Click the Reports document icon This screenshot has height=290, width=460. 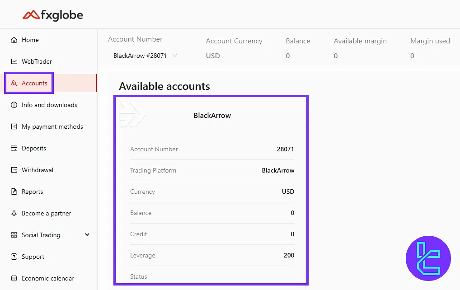coord(14,192)
